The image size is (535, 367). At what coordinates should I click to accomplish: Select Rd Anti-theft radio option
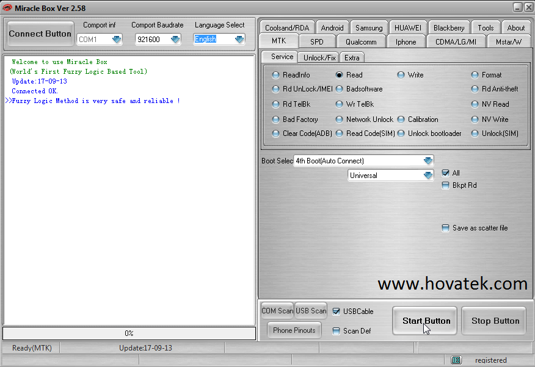click(475, 89)
